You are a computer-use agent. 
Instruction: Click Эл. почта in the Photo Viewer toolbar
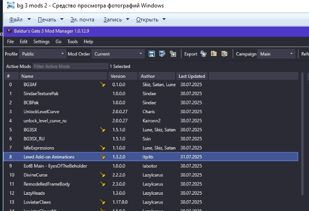click(82, 20)
